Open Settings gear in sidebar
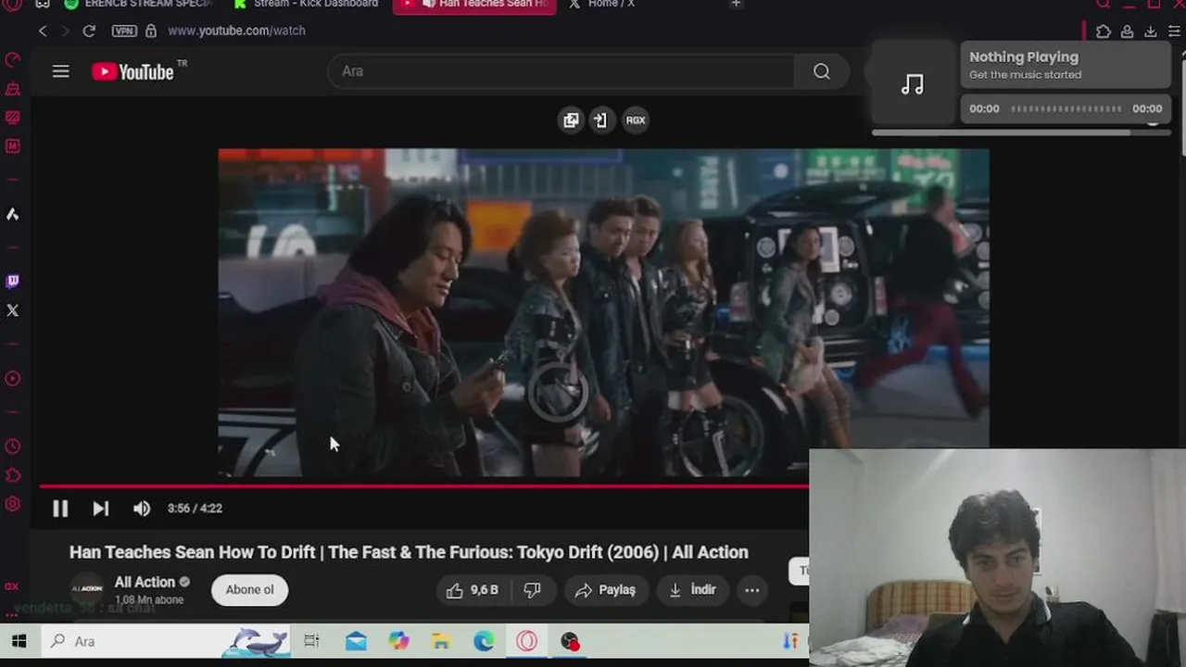This screenshot has height=667, width=1186. (13, 504)
